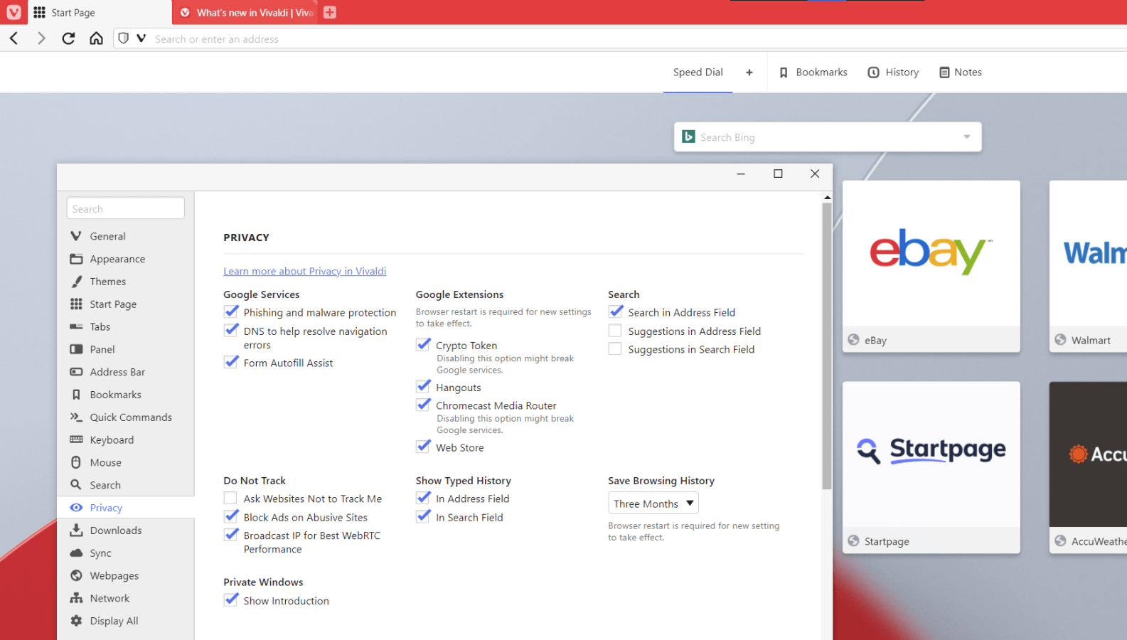
Task: Uncheck Show Typed History In Address Field
Action: pos(423,498)
